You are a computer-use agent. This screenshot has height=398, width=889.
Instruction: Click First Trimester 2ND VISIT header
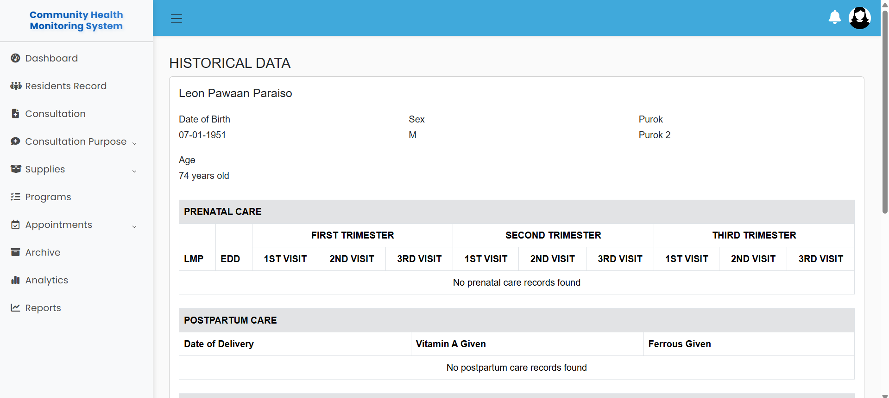click(x=352, y=259)
